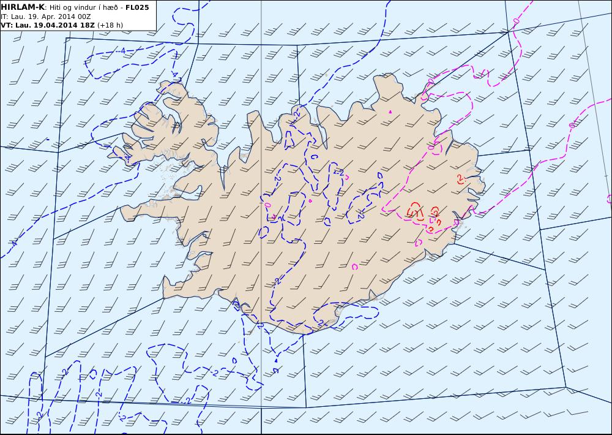Click the HIRLAM-K model title text

click(x=23, y=7)
